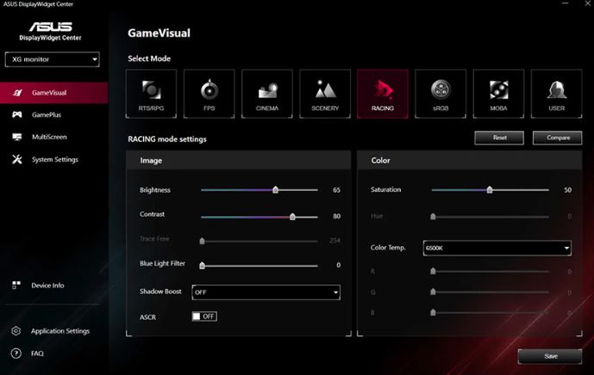Open GamePlus in the sidebar

(x=47, y=114)
